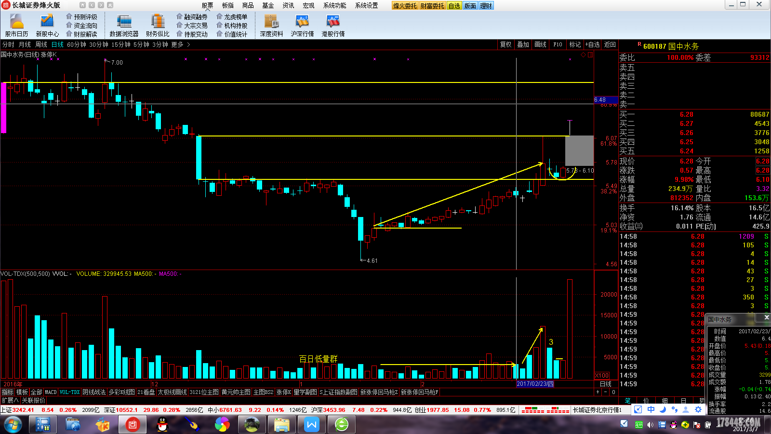
Task: Open 融资融券 margin trading
Action: 192,17
